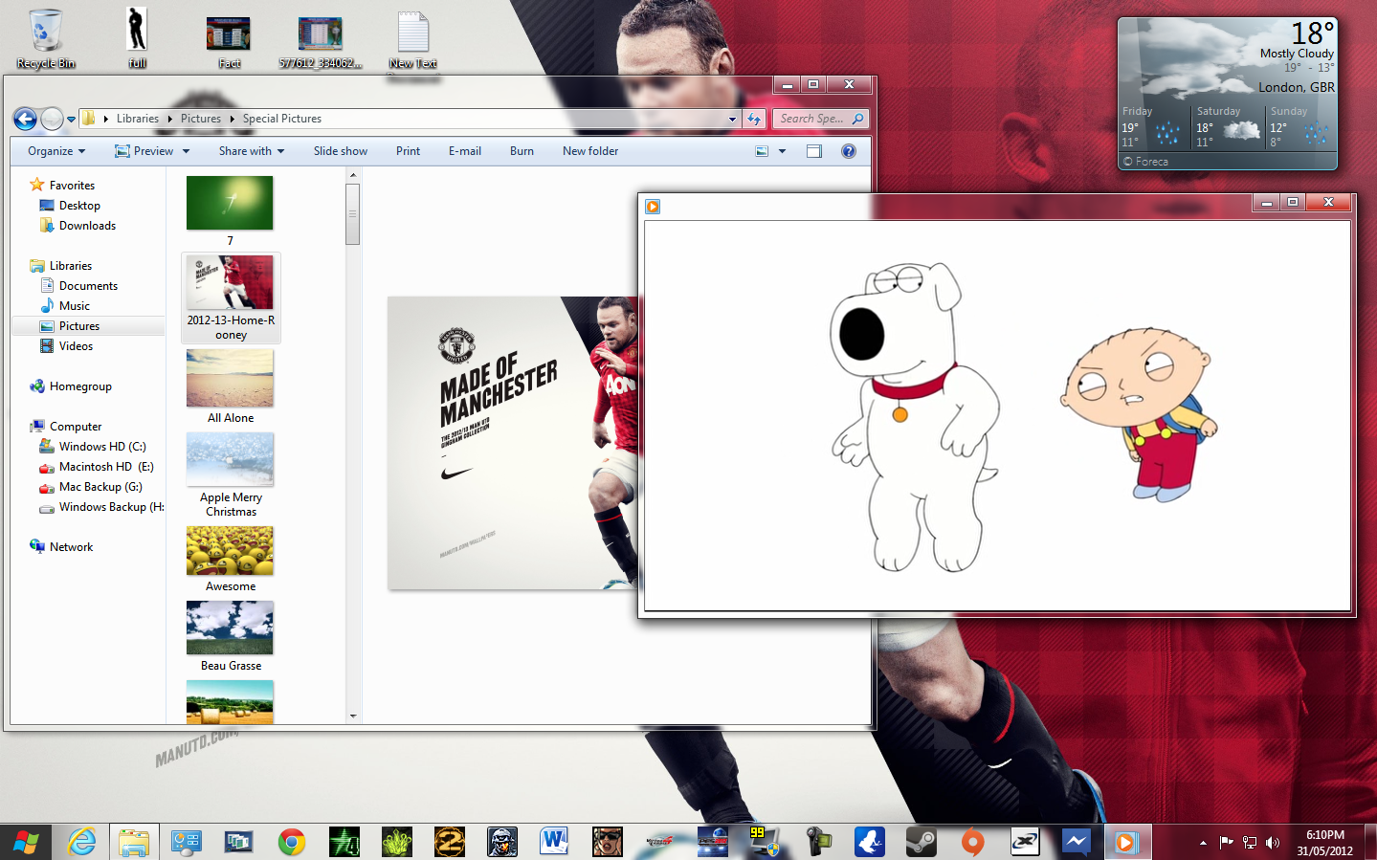This screenshot has width=1377, height=860.
Task: Refresh the Special Pictures folder view
Action: click(754, 119)
